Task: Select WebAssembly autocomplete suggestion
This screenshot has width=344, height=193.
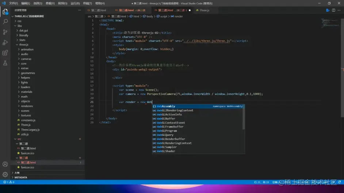Action: point(198,106)
